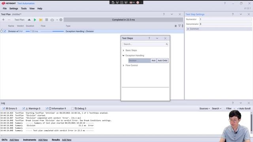
Task: Open the Settings menu
Action: [x=14, y=9]
